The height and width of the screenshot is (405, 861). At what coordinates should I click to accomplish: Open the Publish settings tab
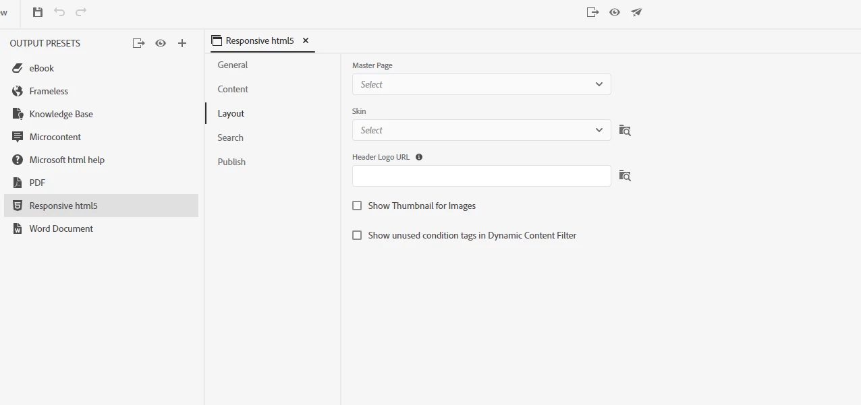[x=231, y=162]
